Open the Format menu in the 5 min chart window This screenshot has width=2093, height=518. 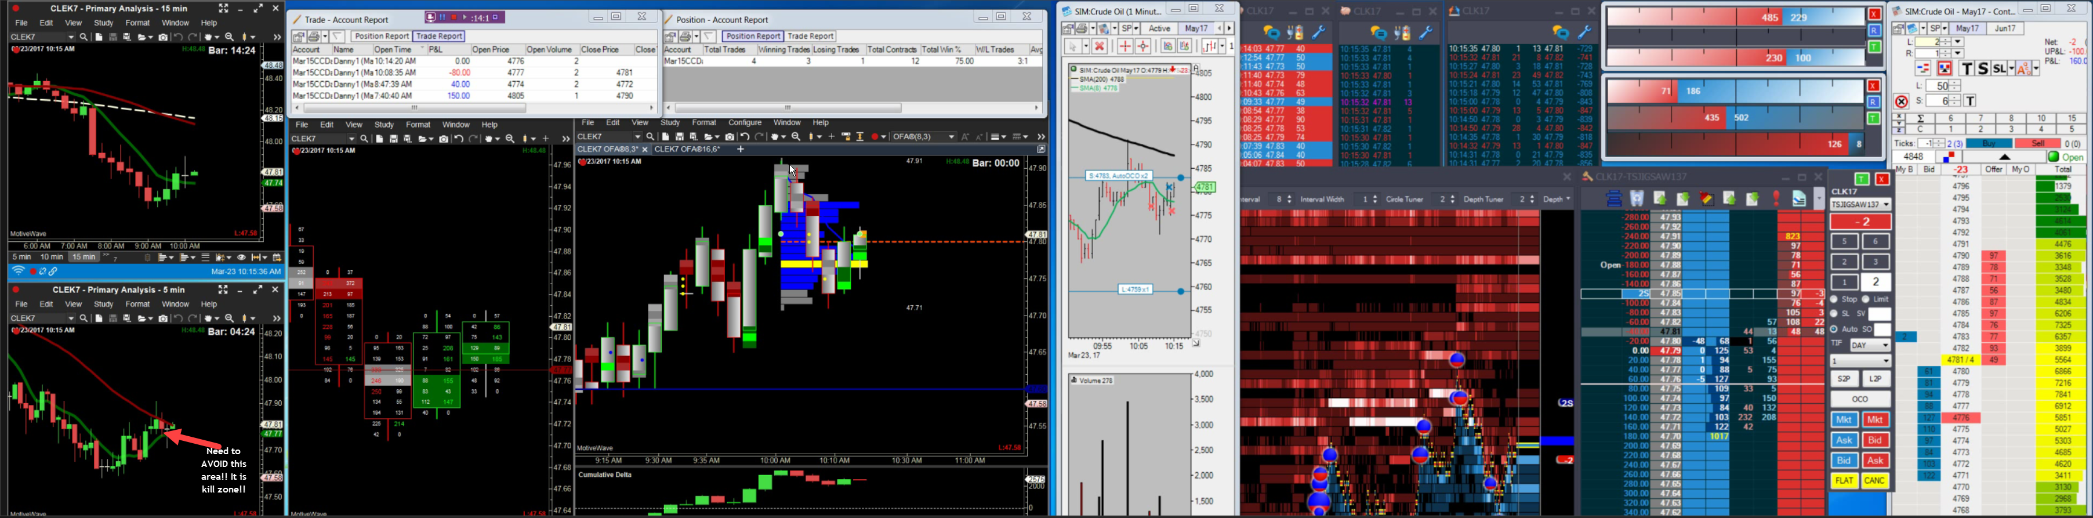click(137, 304)
